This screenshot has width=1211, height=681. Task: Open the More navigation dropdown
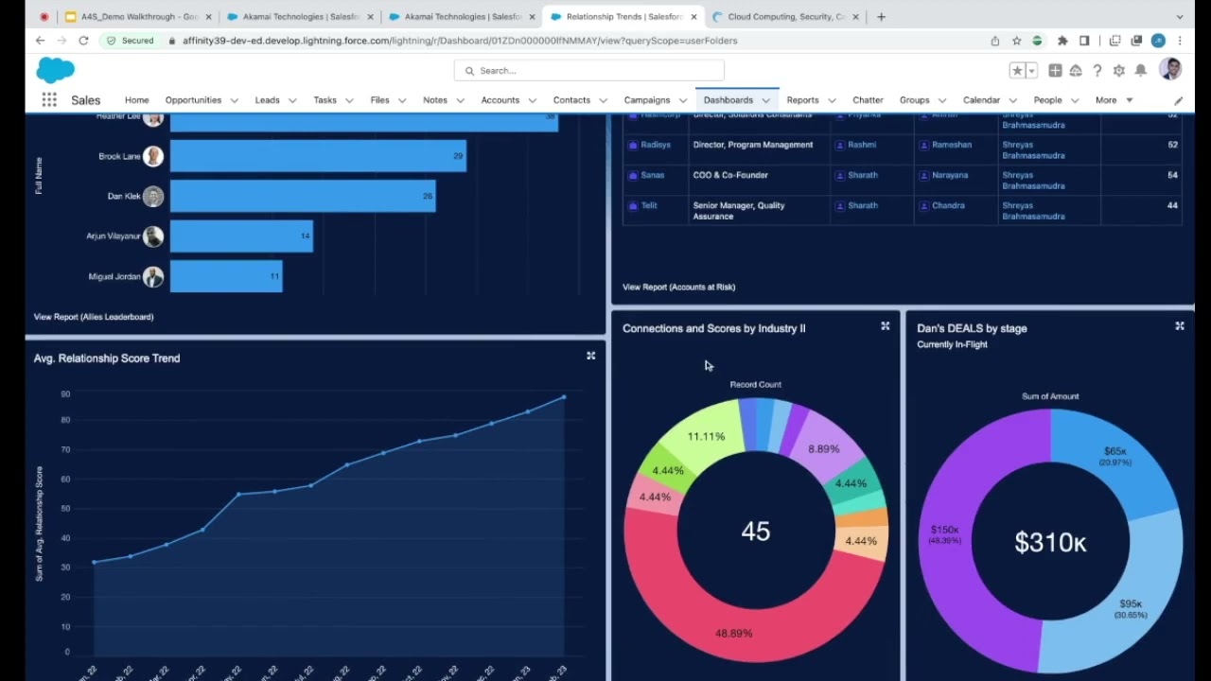tap(1114, 100)
